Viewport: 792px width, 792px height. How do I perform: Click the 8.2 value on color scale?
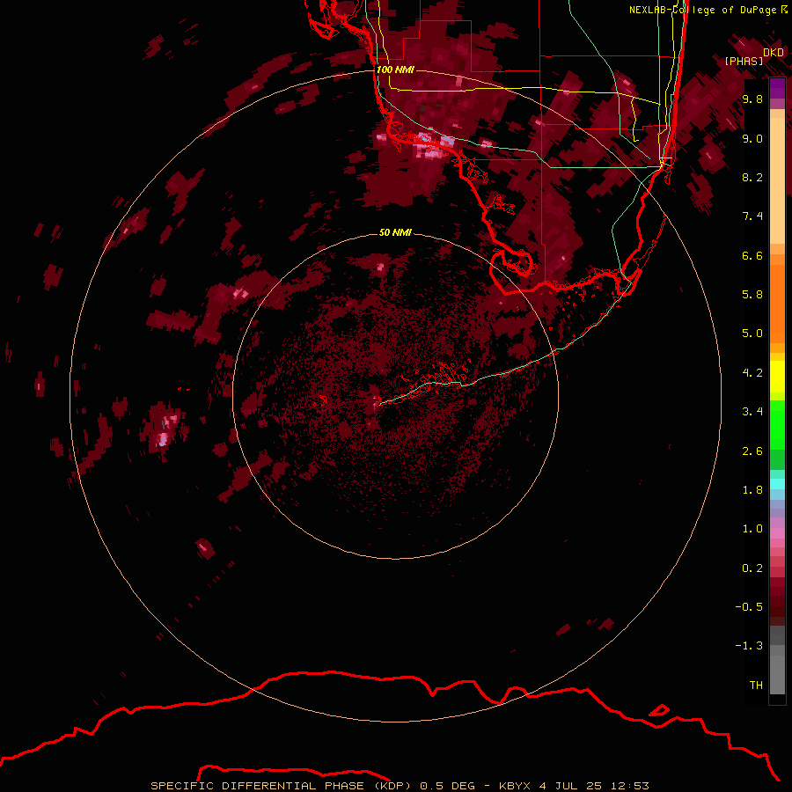(752, 177)
